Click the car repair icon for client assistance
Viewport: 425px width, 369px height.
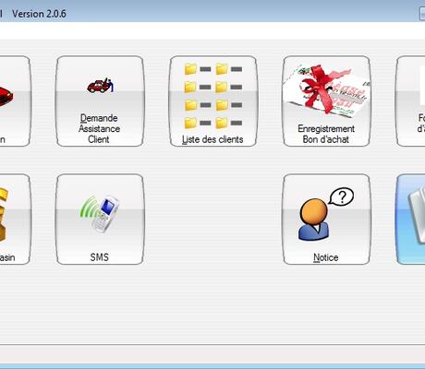(x=101, y=85)
